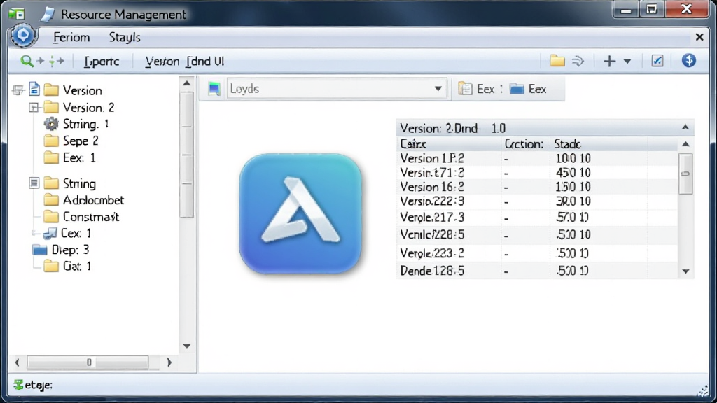
Task: Open the Stayls menu
Action: (125, 38)
